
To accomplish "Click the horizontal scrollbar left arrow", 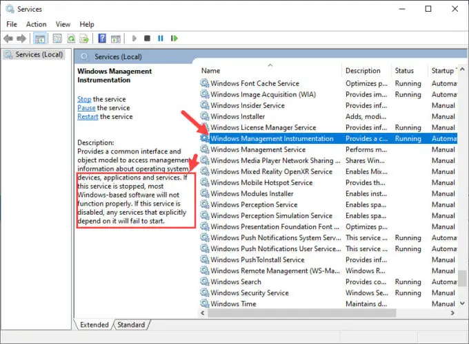I will coord(203,312).
